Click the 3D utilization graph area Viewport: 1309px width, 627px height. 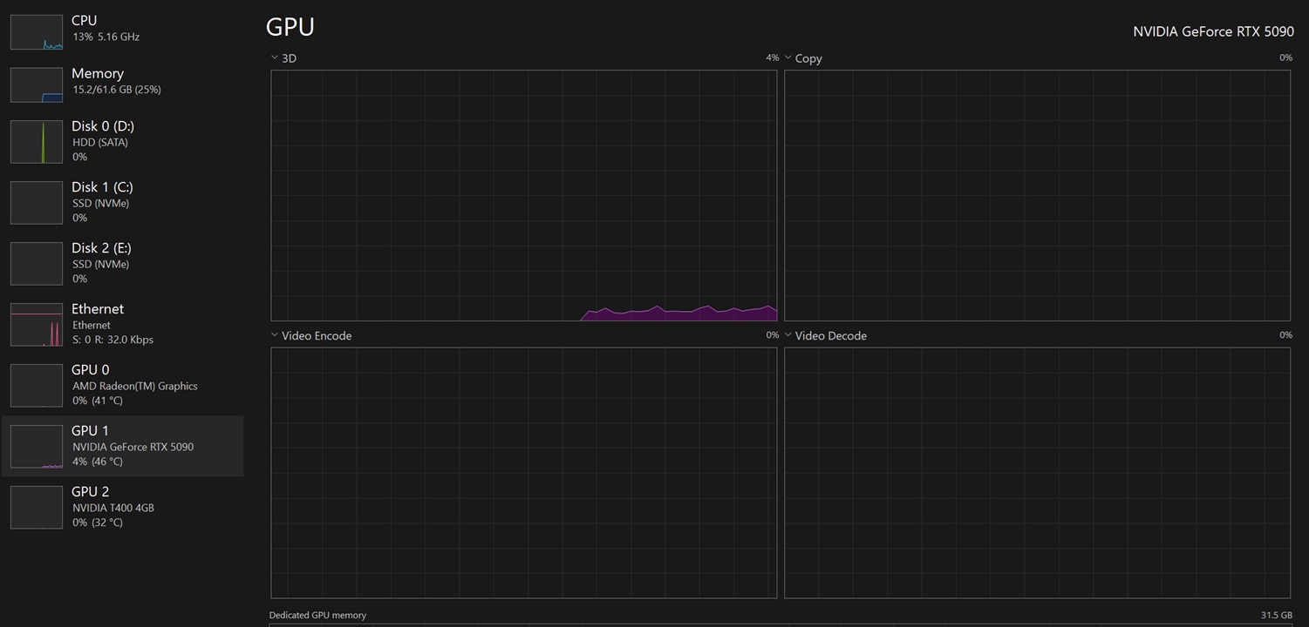pos(524,195)
